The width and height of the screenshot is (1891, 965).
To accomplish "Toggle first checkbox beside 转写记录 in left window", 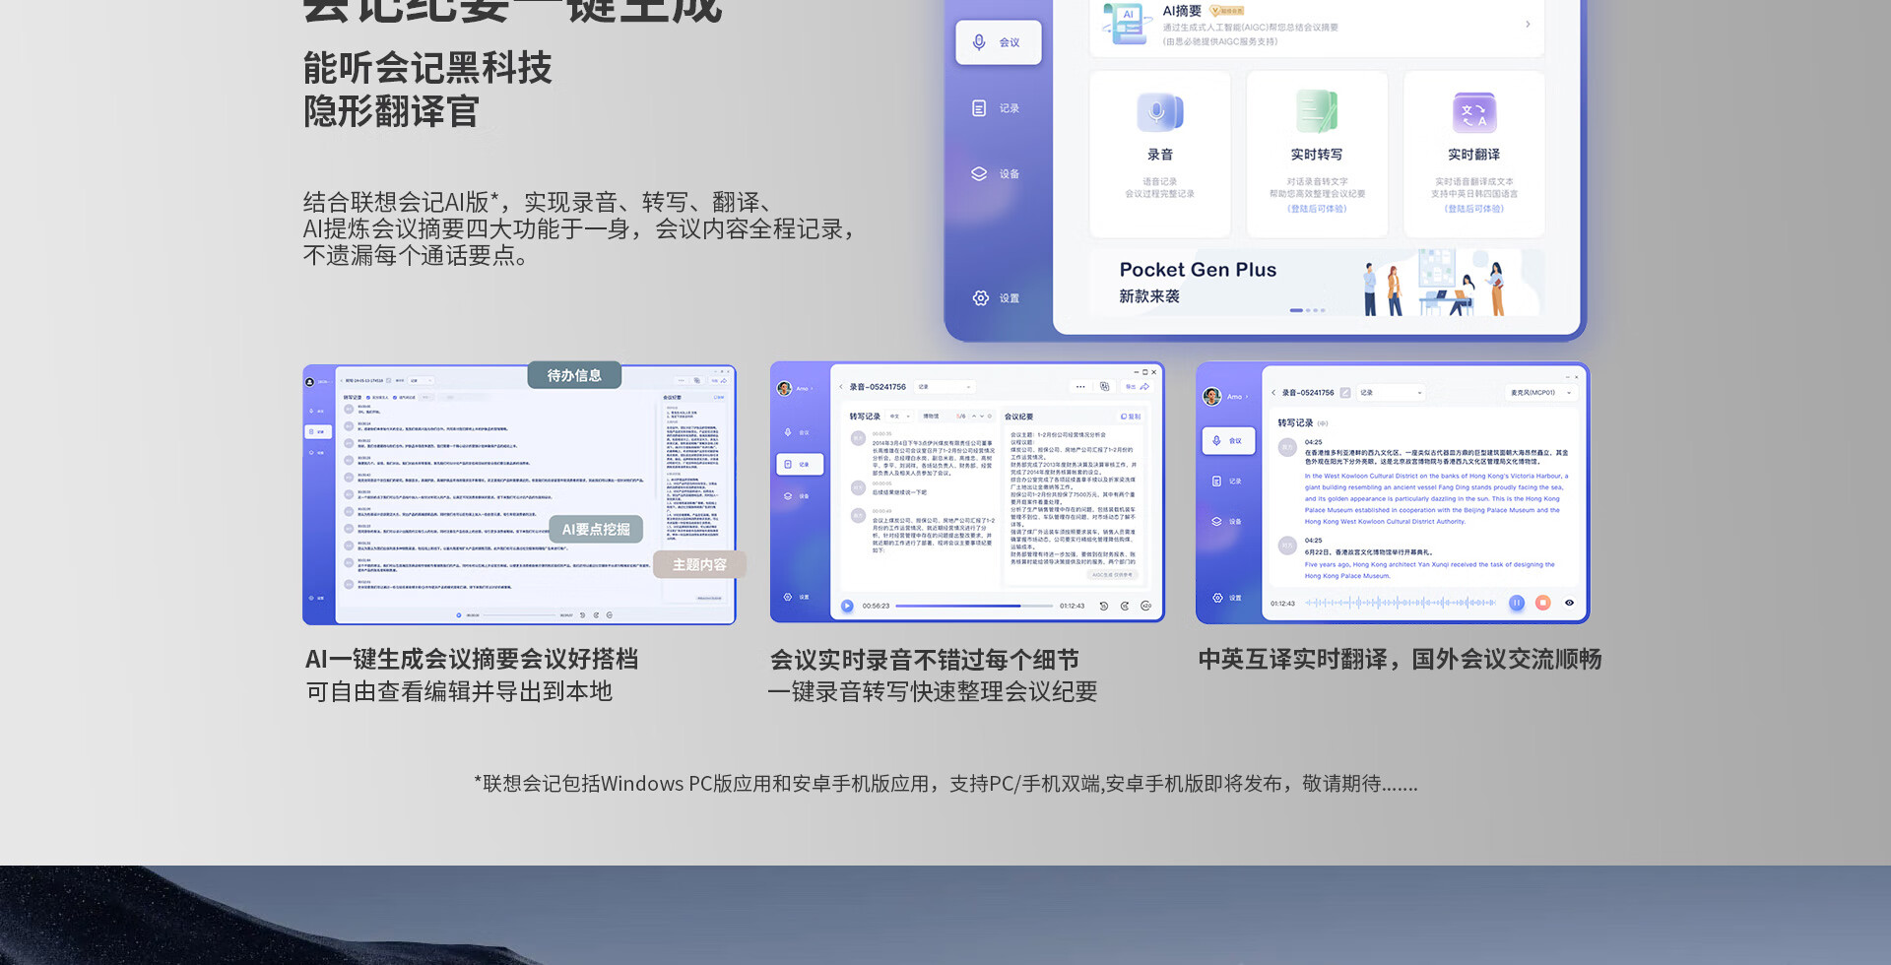I will (x=368, y=397).
